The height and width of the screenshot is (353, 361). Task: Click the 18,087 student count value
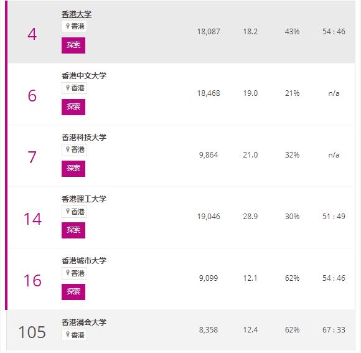coord(209,32)
